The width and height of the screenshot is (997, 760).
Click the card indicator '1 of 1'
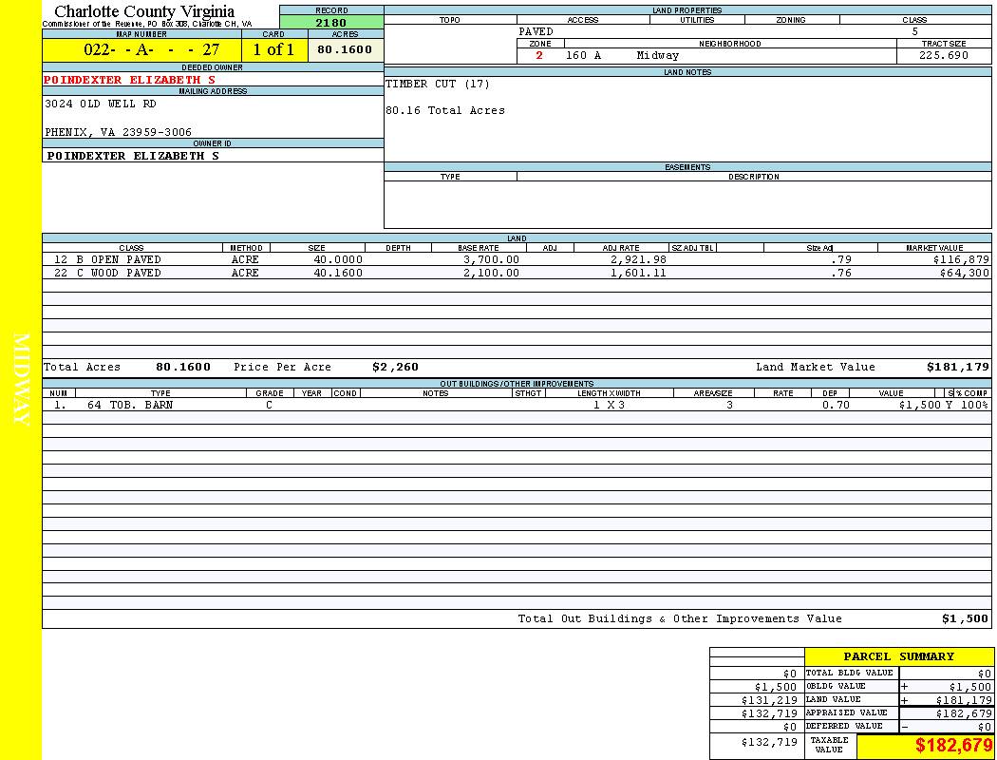point(273,50)
